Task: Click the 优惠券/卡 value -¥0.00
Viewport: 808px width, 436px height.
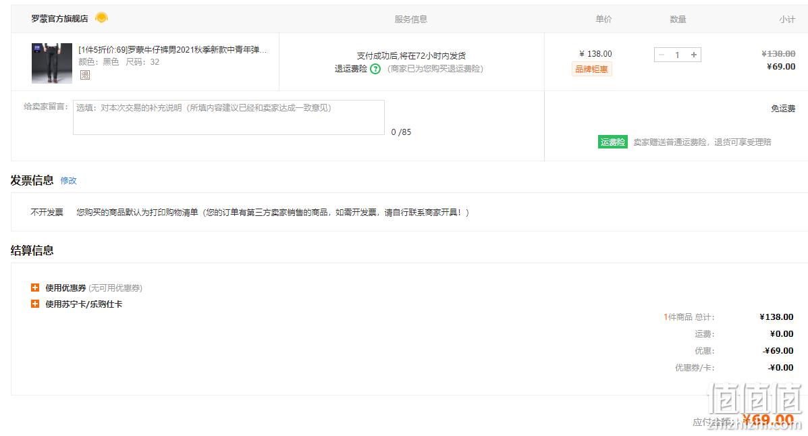Action: [x=781, y=367]
